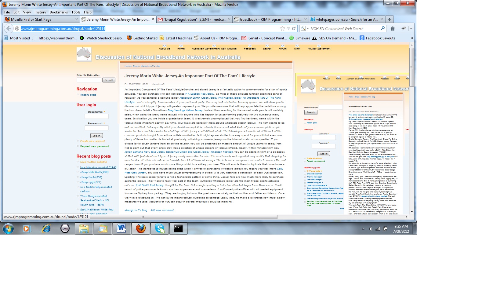500x281 pixels.
Task: Open the mail folder app on the taskbar
Action: [x=103, y=228]
